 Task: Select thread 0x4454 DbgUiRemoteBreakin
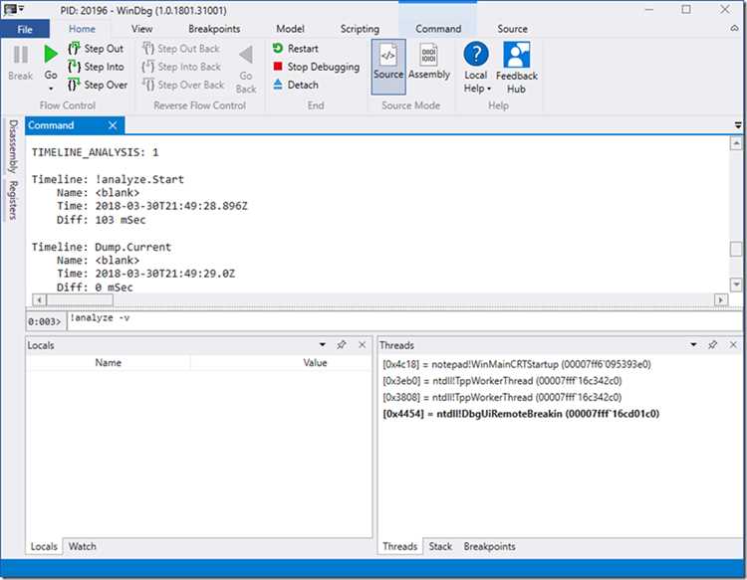(x=521, y=414)
